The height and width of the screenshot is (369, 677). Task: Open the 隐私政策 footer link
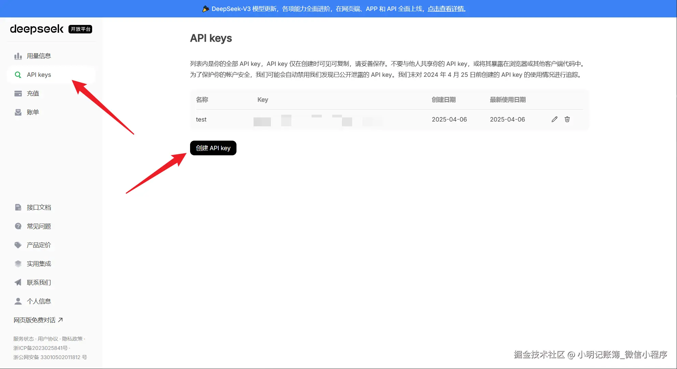click(72, 339)
